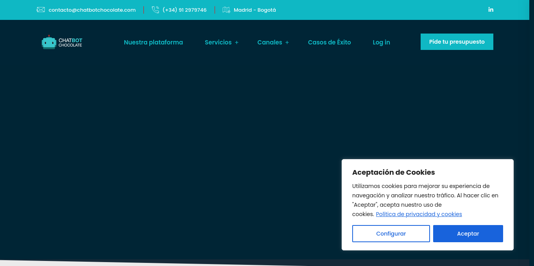Open the Nuestra plataforma menu item
The width and height of the screenshot is (534, 266).
point(153,43)
